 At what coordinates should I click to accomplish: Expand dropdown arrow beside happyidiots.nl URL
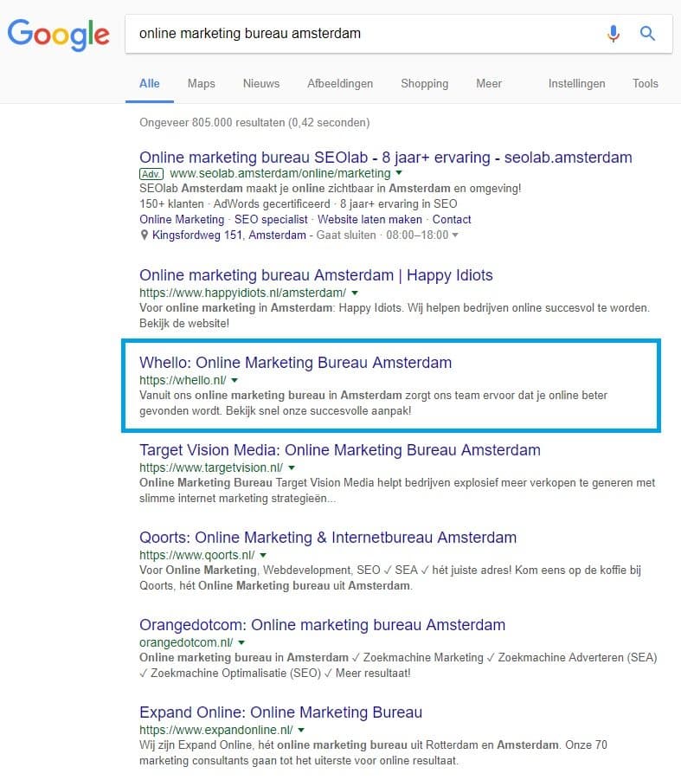click(355, 293)
